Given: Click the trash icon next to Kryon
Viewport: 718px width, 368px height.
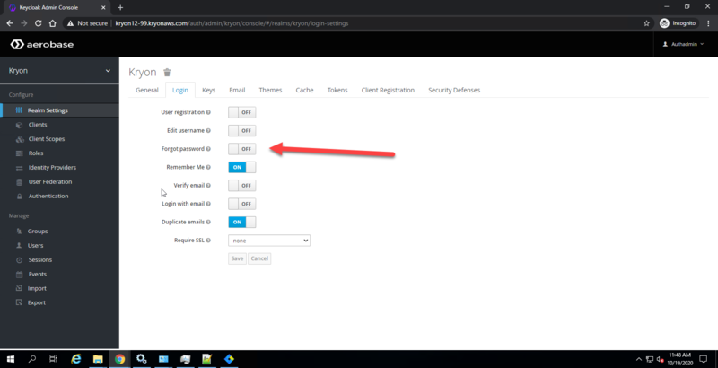Looking at the screenshot, I should [167, 72].
